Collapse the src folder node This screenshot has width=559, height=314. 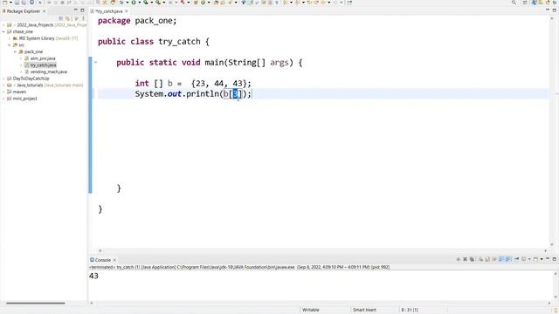click(10, 45)
